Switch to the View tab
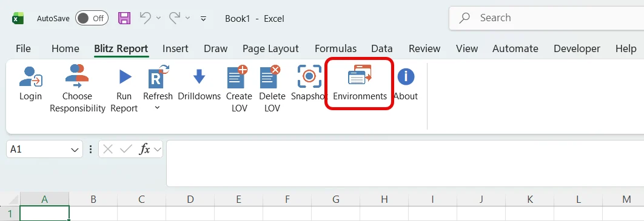This screenshot has width=644, height=221. 467,48
